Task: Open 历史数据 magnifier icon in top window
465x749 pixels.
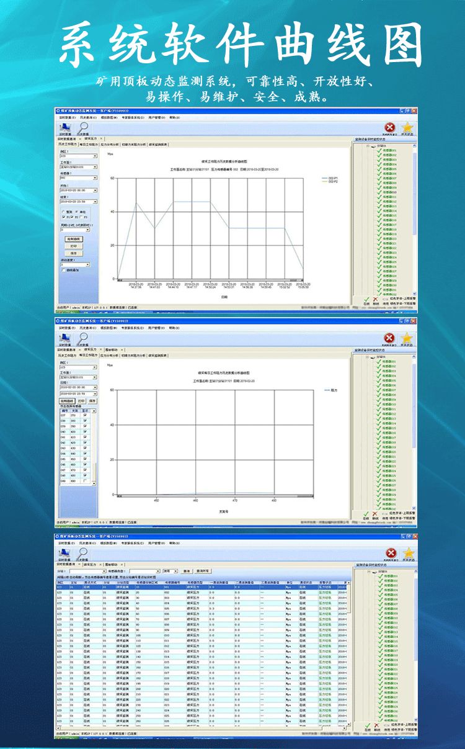Action: 83,127
